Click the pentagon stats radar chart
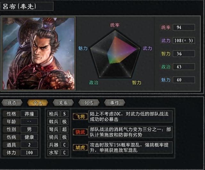The height and width of the screenshot is (170, 205). [x=115, y=54]
